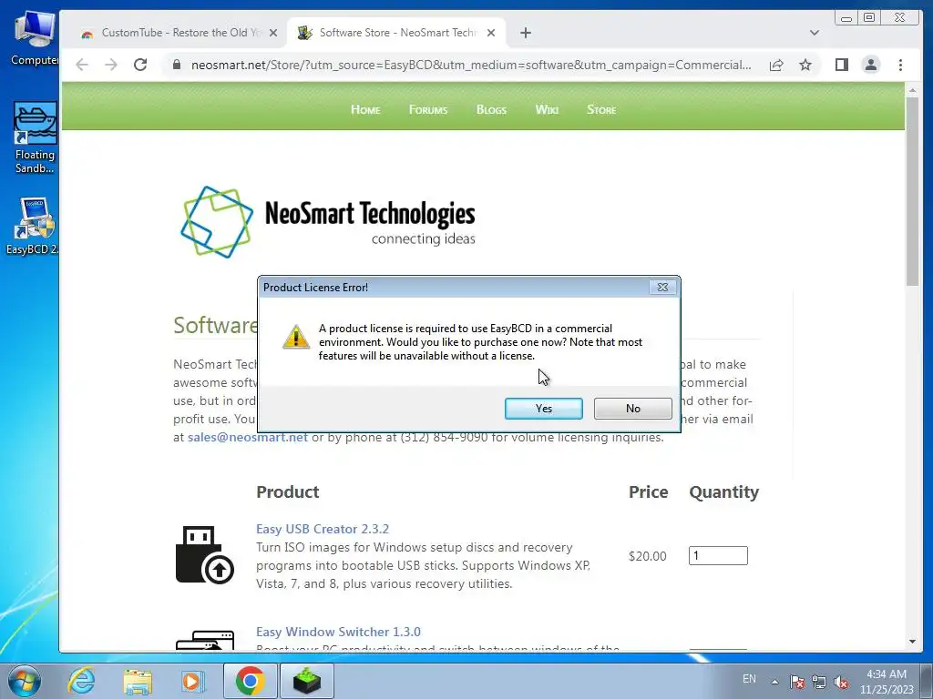This screenshot has width=933, height=699.
Task: Bookmark this page with the star icon
Action: coord(805,65)
